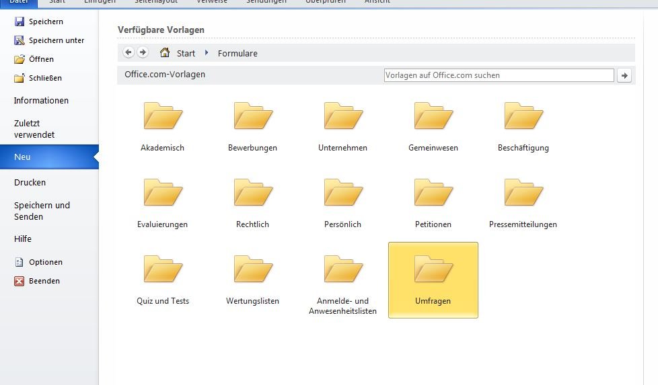This screenshot has height=385, width=658.
Task: Click the Öffnen folder icon in sidebar
Action: pyautogui.click(x=20, y=59)
